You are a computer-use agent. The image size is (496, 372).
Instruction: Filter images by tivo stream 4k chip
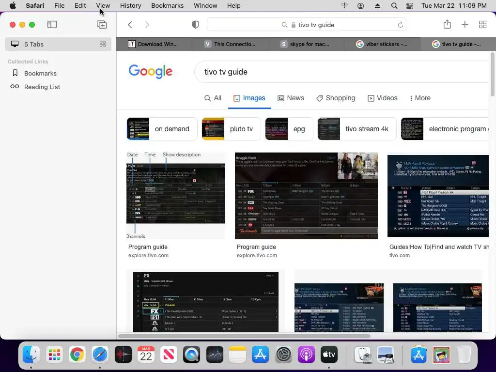[357, 129]
